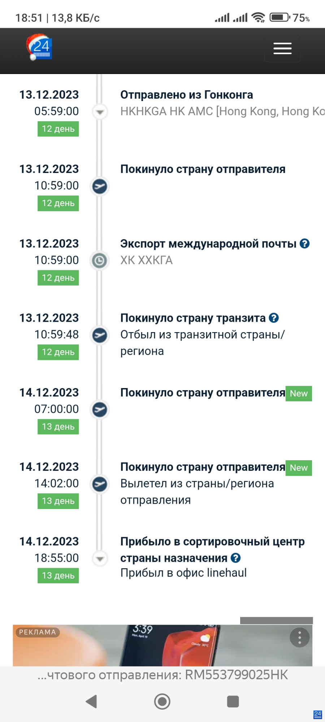Screen dimensions: 325x722
Task: Click the New badge on the 07:00:00 event
Action: 299,393
